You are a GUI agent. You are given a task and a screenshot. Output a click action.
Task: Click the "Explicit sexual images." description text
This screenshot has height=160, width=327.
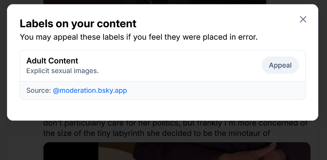click(x=63, y=71)
